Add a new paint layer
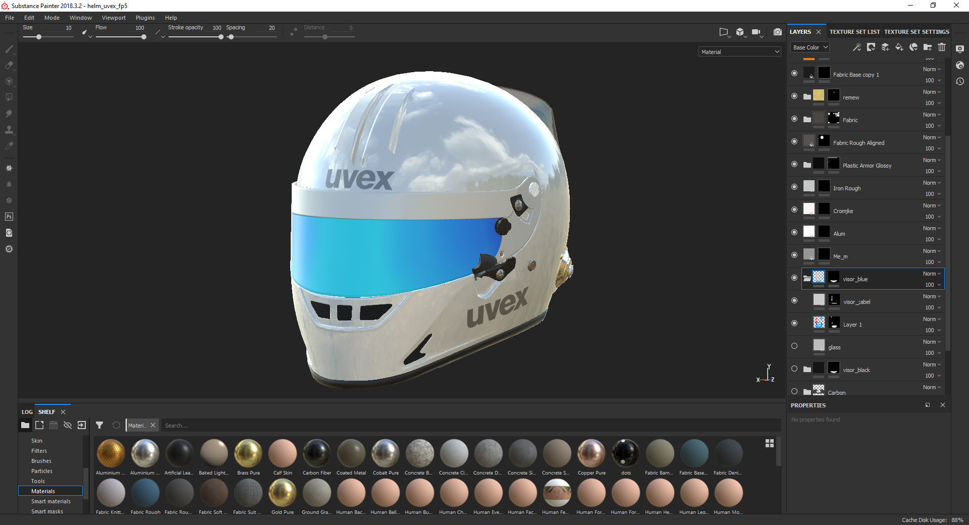This screenshot has width=969, height=525. point(885,47)
